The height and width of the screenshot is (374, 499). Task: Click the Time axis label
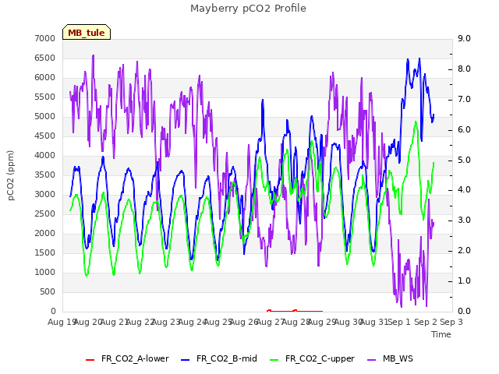tap(441, 334)
